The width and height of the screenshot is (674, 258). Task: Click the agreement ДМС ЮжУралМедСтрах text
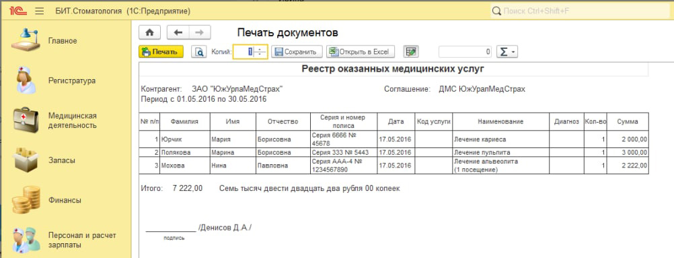(x=482, y=90)
